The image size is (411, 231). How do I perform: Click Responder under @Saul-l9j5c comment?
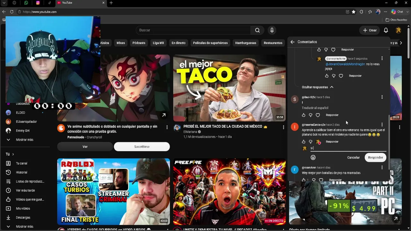click(x=332, y=115)
